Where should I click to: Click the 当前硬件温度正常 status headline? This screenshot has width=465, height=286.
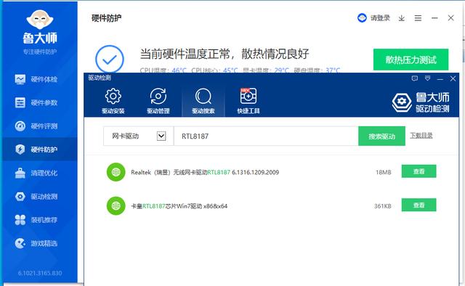point(225,54)
